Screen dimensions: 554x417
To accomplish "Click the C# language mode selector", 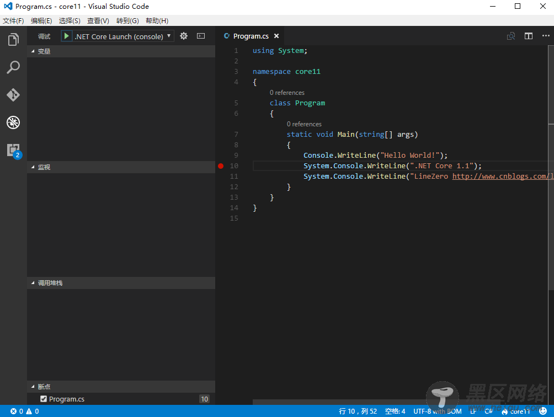I will pyautogui.click(x=489, y=411).
